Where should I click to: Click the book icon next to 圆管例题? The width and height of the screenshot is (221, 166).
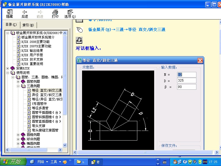[23, 82]
